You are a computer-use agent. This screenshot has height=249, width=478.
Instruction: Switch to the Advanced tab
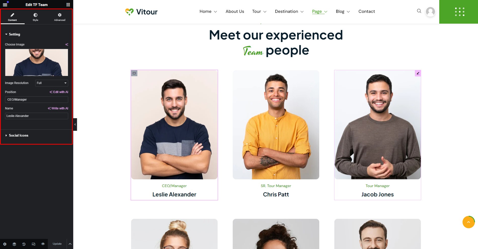pyautogui.click(x=60, y=17)
